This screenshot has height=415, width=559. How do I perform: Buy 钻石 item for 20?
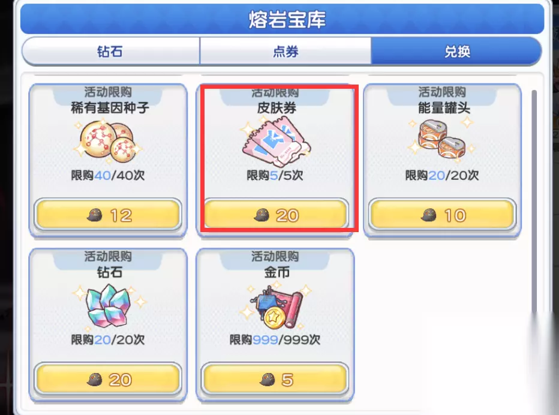coord(108,379)
